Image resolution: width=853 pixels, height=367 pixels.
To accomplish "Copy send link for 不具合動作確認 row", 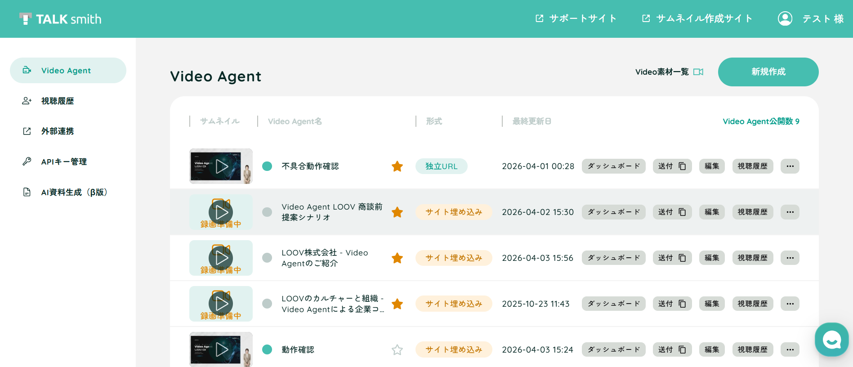I will click(x=672, y=166).
